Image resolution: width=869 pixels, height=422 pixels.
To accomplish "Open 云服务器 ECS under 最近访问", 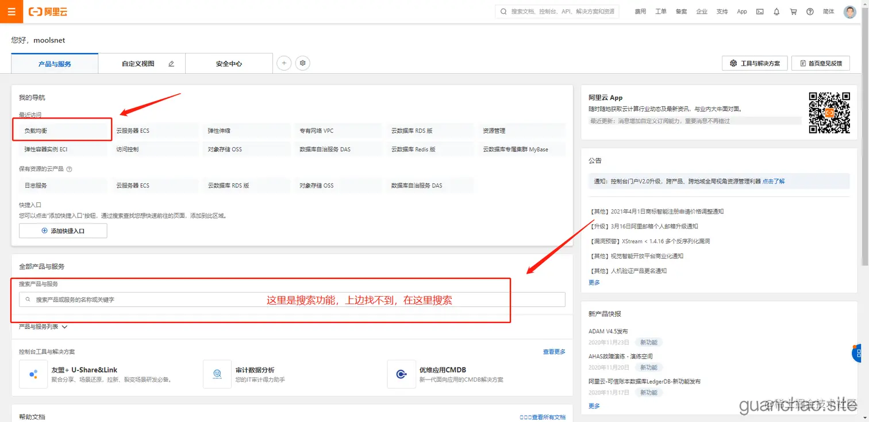I will (x=155, y=131).
